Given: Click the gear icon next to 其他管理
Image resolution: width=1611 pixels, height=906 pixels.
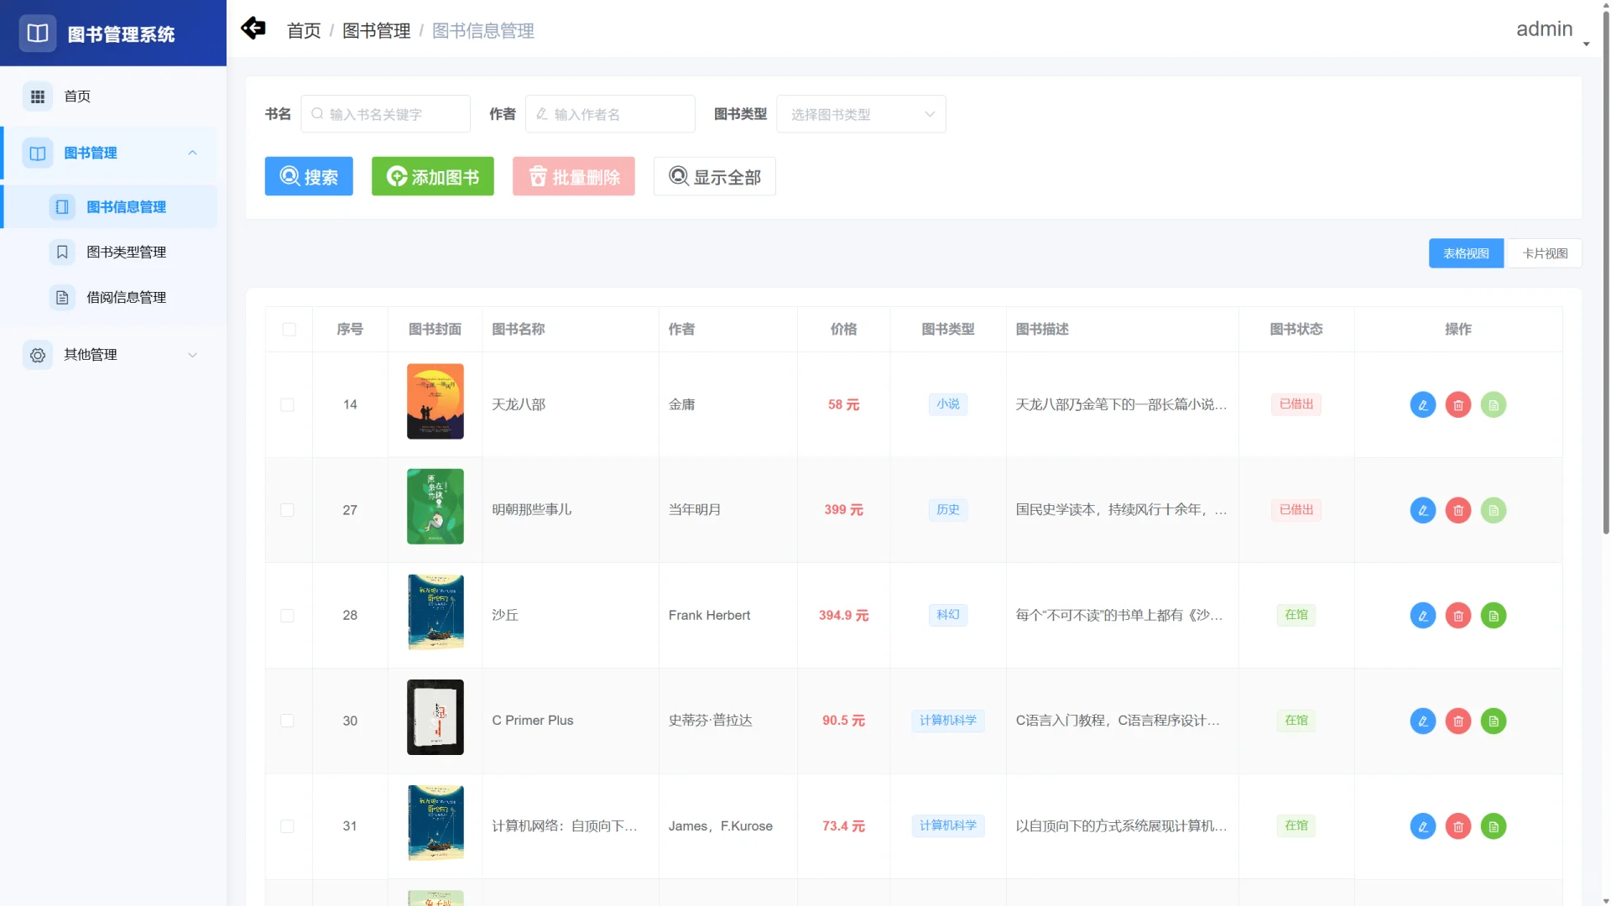Looking at the screenshot, I should point(37,354).
